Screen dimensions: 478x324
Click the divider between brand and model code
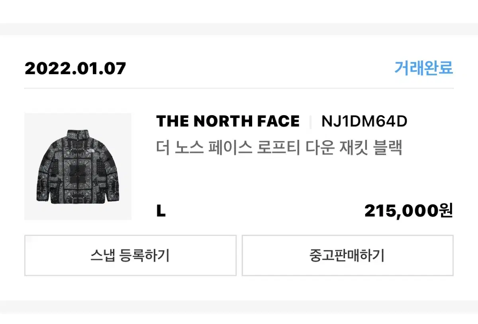(x=310, y=122)
